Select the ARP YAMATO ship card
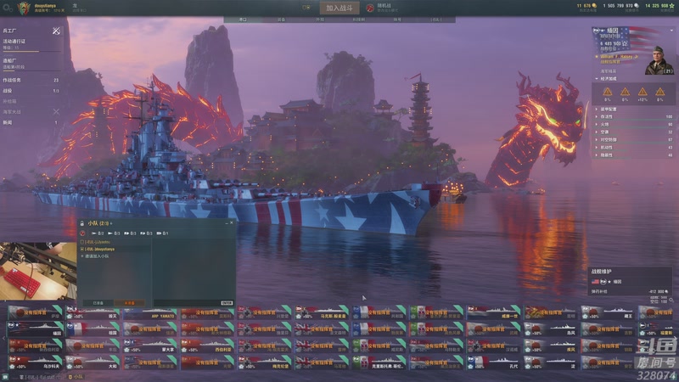This screenshot has height=382, width=679. click(x=149, y=312)
